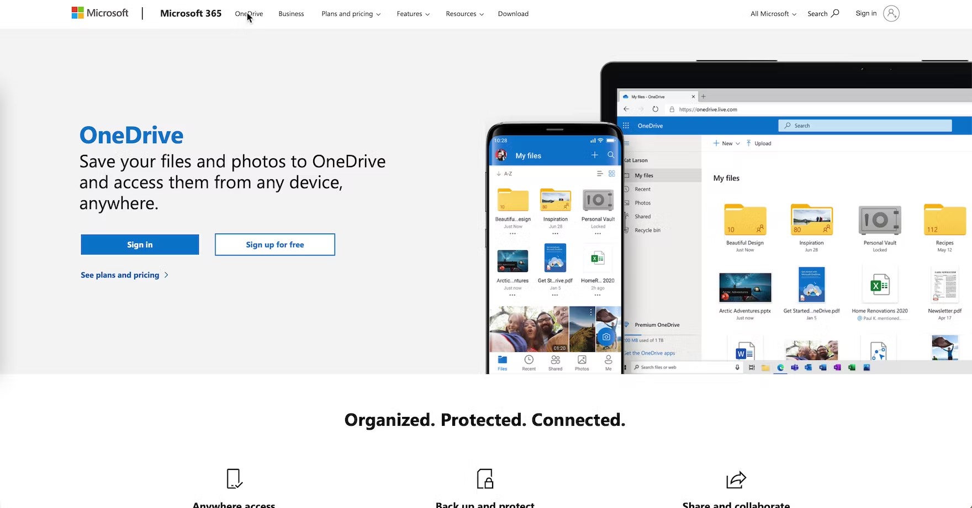Expand the Features menu
The height and width of the screenshot is (508, 972).
point(413,14)
